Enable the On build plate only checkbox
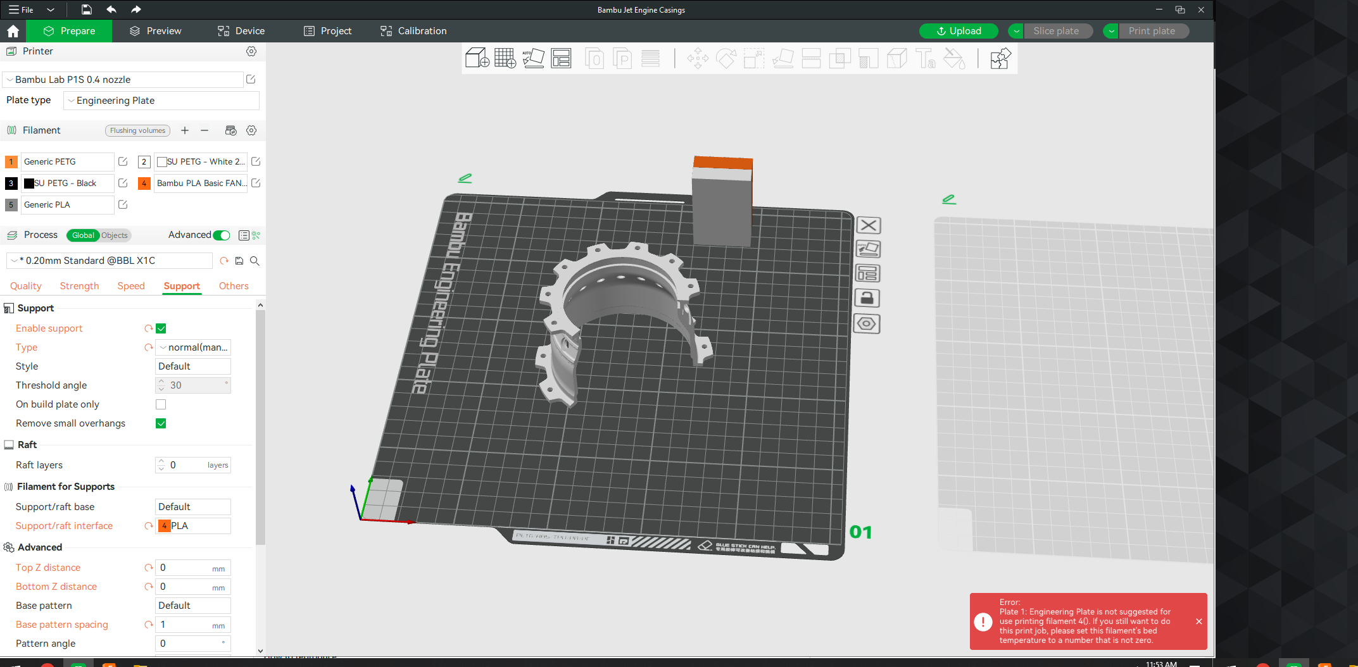Screen dimensions: 1358x667 click(x=161, y=404)
